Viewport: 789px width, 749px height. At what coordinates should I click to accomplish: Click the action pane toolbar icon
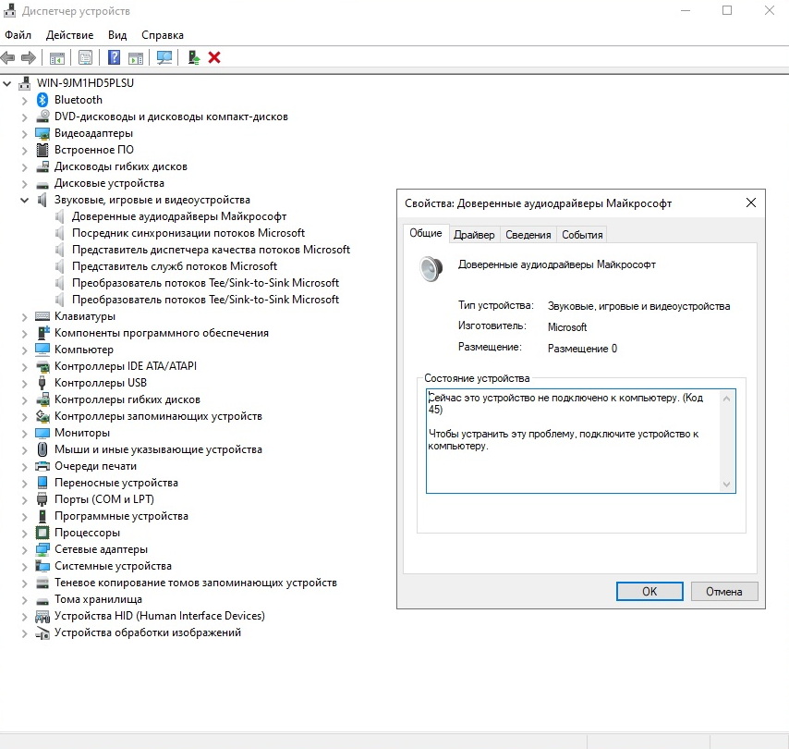point(136,58)
